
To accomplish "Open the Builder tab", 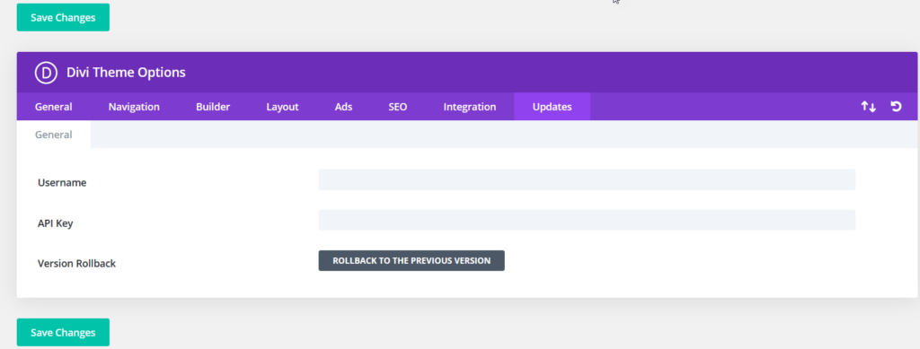I will pos(213,107).
